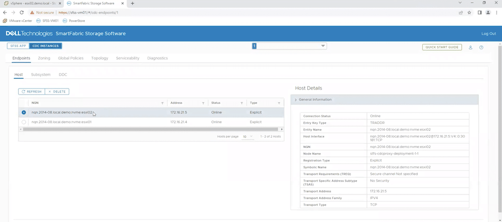Click the user account icon
The image size is (502, 222).
[x=471, y=47]
